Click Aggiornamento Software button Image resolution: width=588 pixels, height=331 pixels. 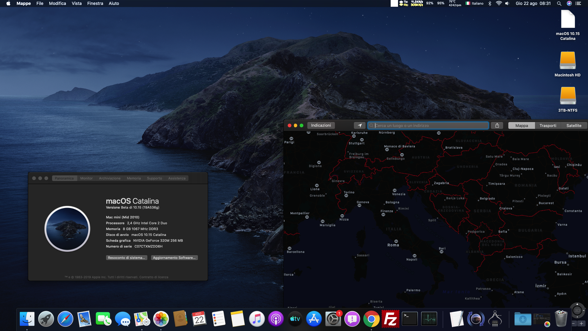tap(174, 258)
